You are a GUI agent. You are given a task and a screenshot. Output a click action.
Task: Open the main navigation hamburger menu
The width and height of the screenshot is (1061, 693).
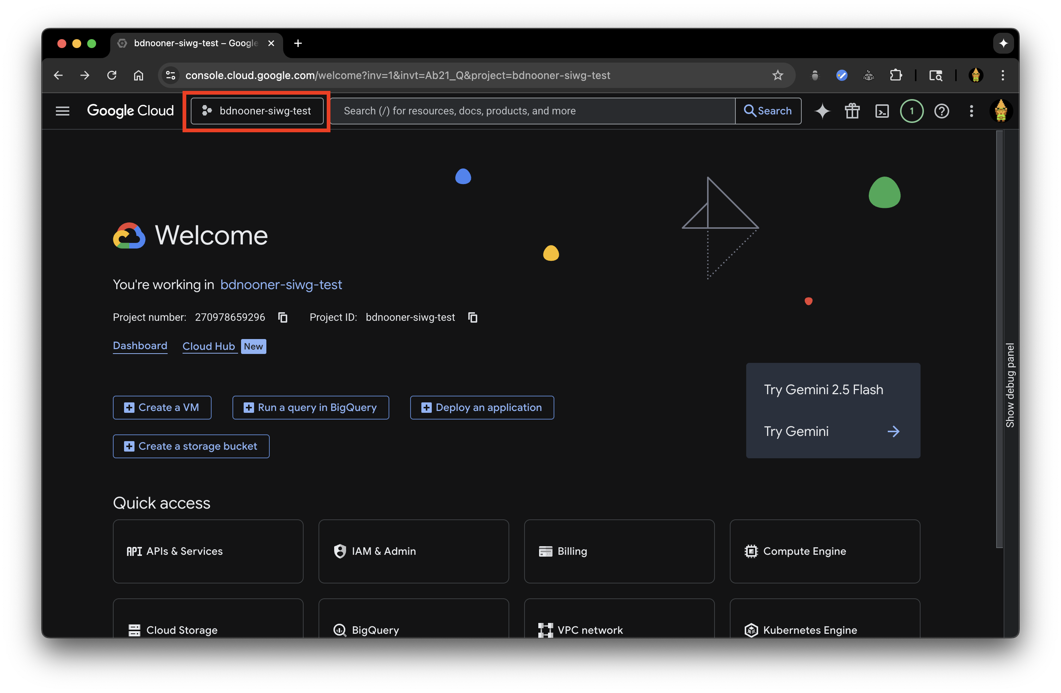(63, 111)
